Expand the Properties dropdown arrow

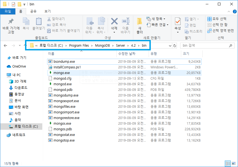pyautogui.click(x=178, y=32)
